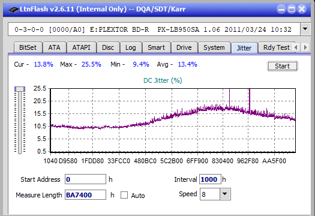This screenshot has width=315, height=216.
Task: Click the DC Jitter (%) chart title
Action: coord(163,80)
